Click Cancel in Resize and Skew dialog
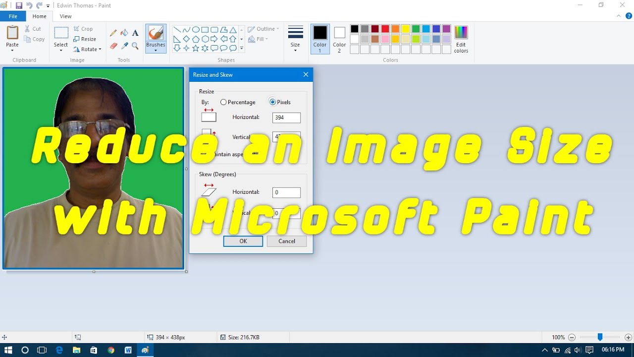 (287, 241)
